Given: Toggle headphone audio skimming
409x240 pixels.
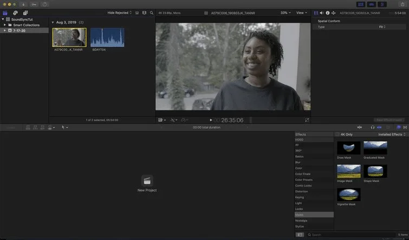Looking at the screenshot, I should point(373,127).
